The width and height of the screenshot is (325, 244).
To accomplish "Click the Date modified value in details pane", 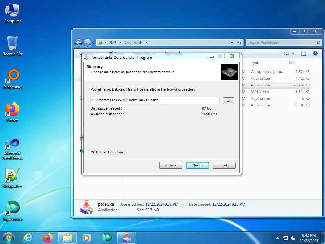I will (162, 204).
